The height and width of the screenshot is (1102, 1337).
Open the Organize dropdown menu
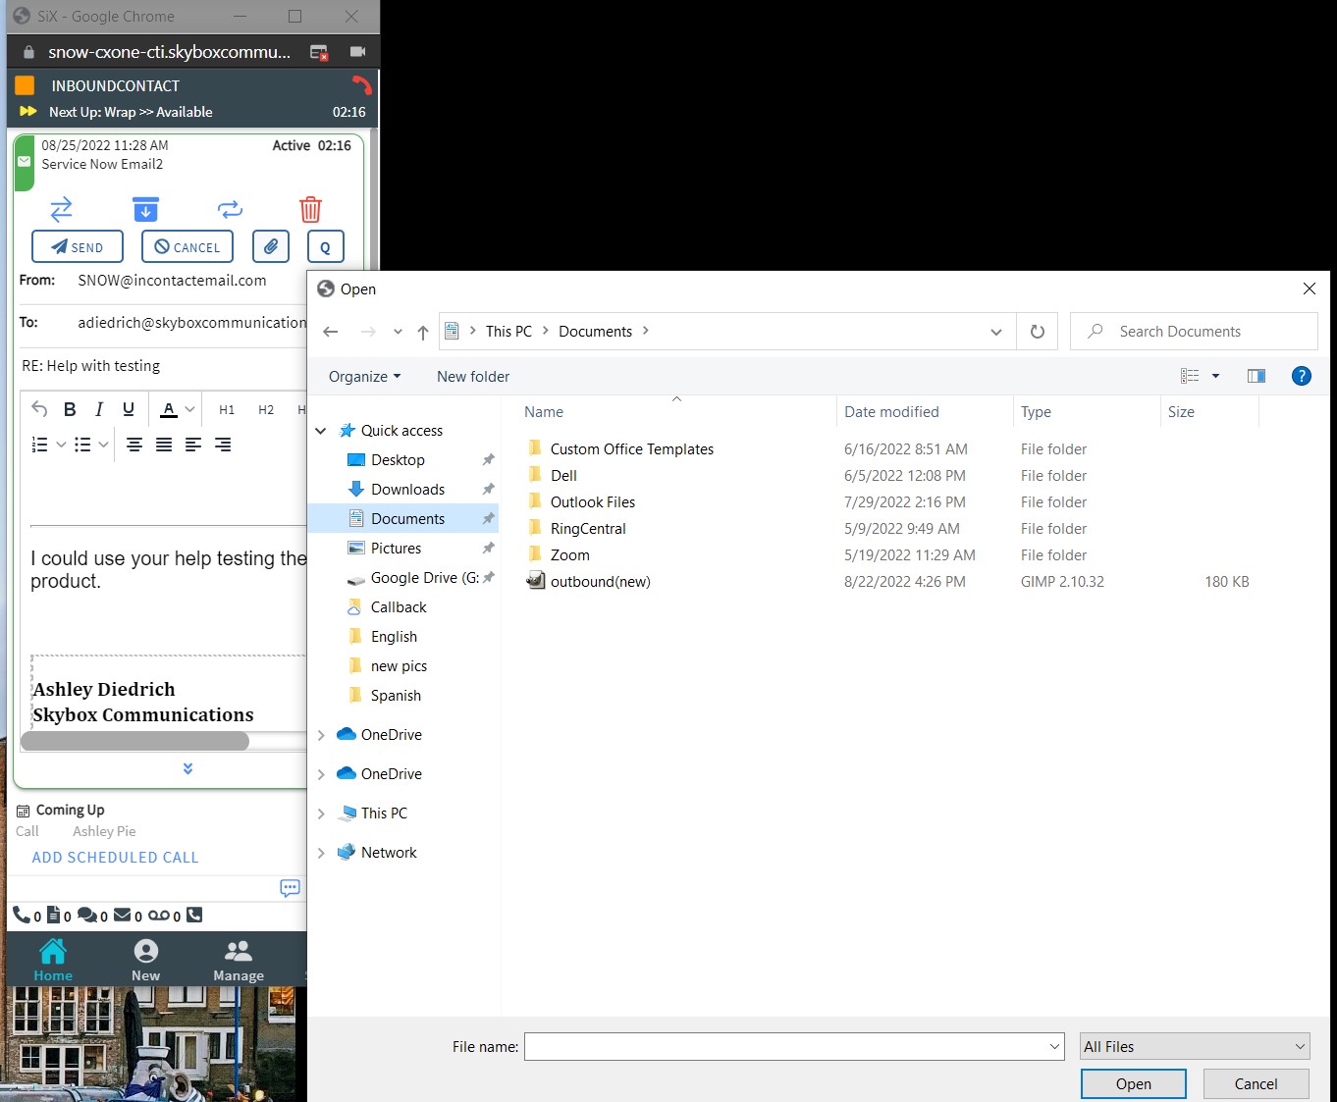coord(364,377)
